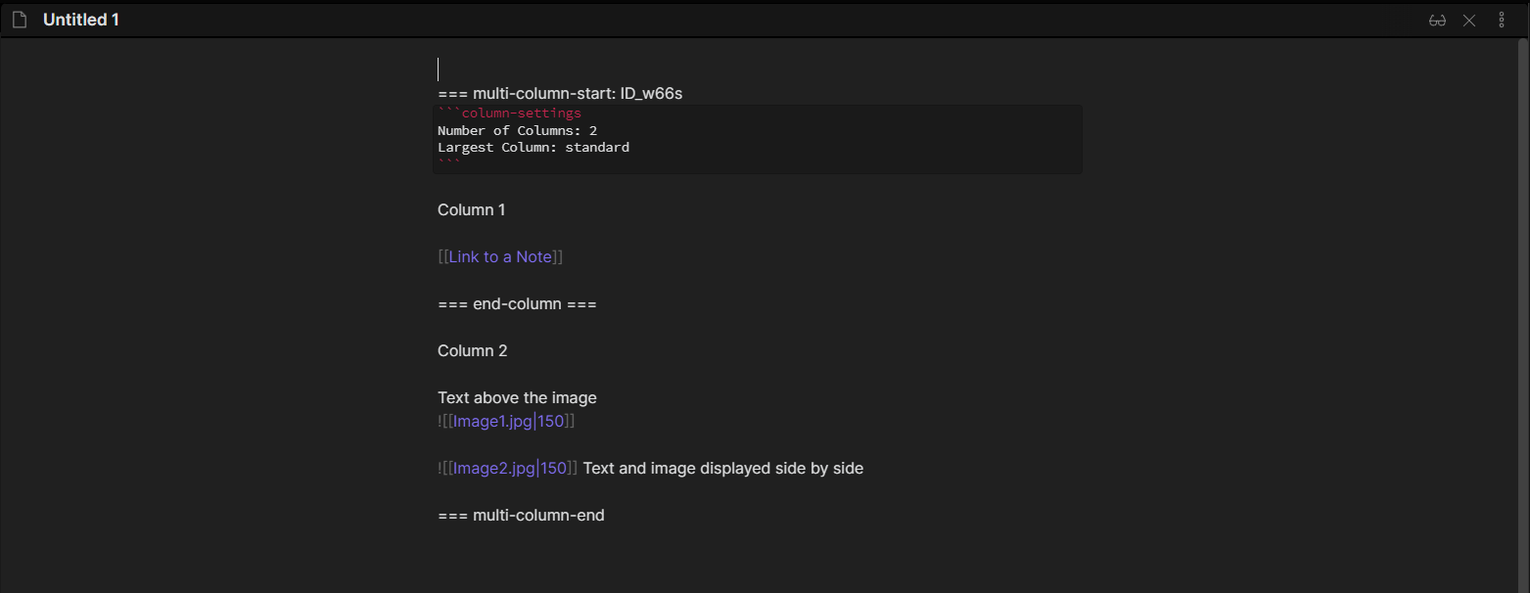1530x593 pixels.
Task: Click the Image2.jpg embed link
Action: (492, 468)
